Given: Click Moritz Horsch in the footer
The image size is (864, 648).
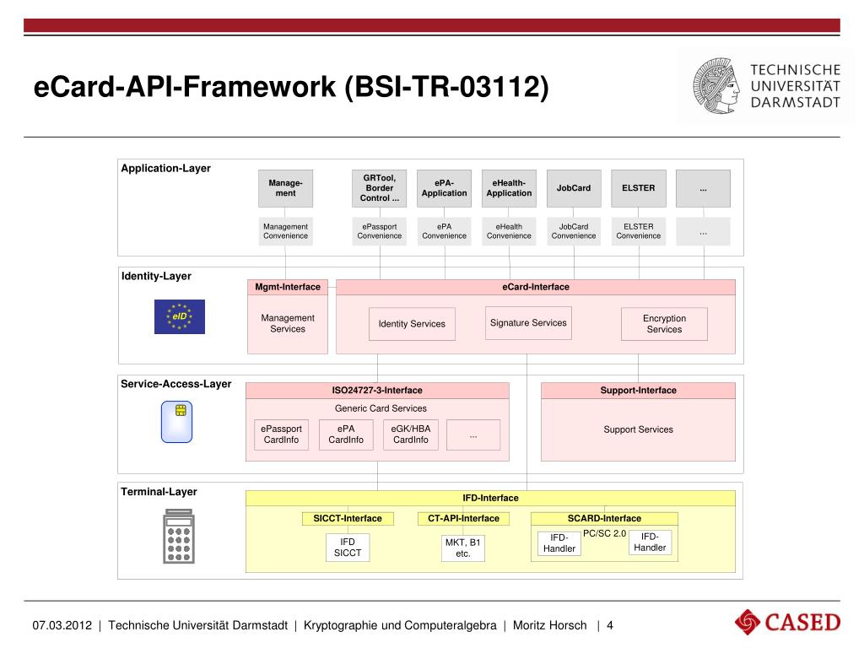Looking at the screenshot, I should pos(550,626).
